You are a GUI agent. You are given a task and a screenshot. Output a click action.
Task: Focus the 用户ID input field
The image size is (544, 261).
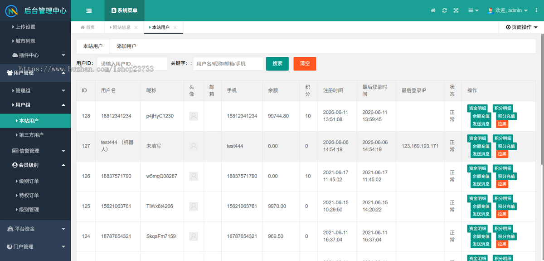132,64
